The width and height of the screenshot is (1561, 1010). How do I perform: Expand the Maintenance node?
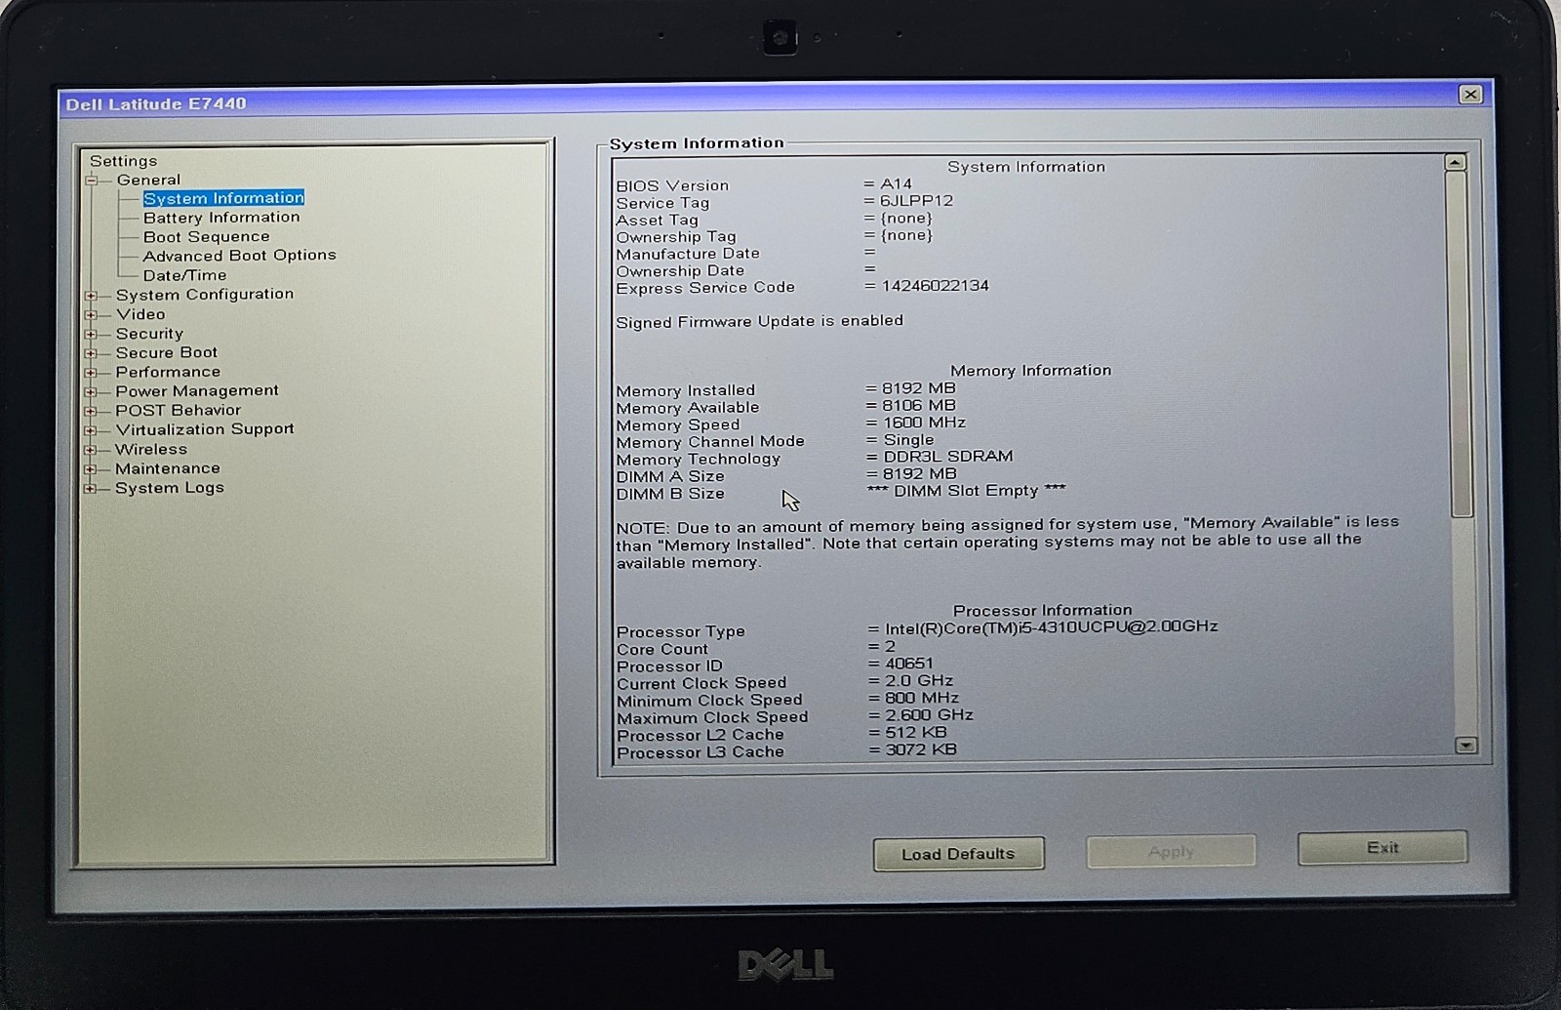(91, 469)
